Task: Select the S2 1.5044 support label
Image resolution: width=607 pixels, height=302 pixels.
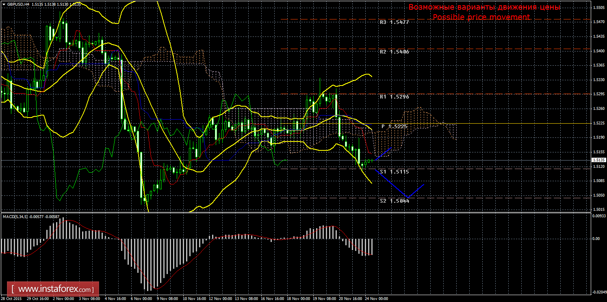Action: tap(394, 201)
